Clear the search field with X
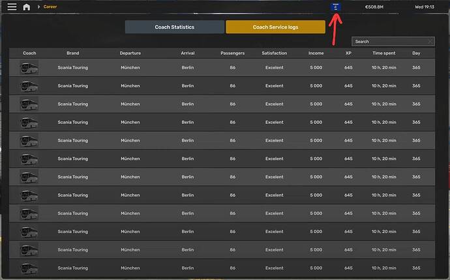Viewport: 450px width, 280px height. (430, 41)
